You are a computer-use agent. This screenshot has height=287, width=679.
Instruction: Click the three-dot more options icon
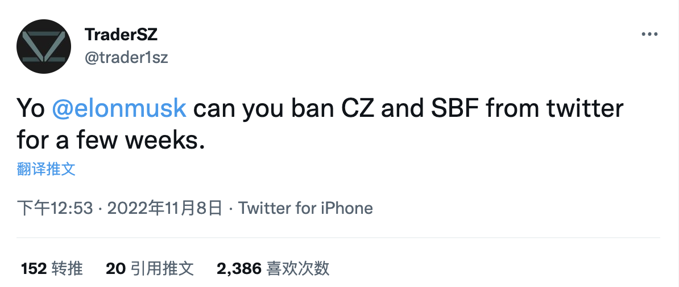coord(649,35)
